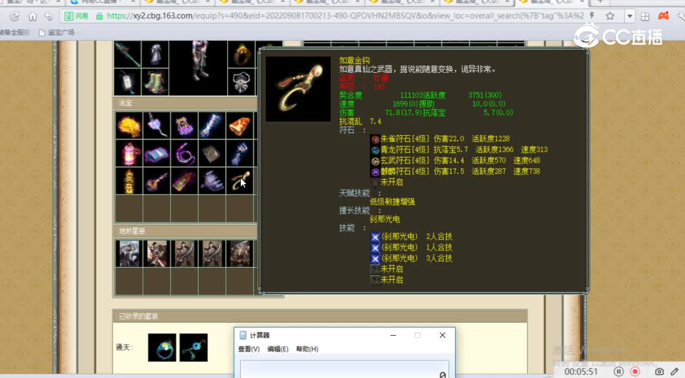Select the equipped ring slot

[241, 54]
